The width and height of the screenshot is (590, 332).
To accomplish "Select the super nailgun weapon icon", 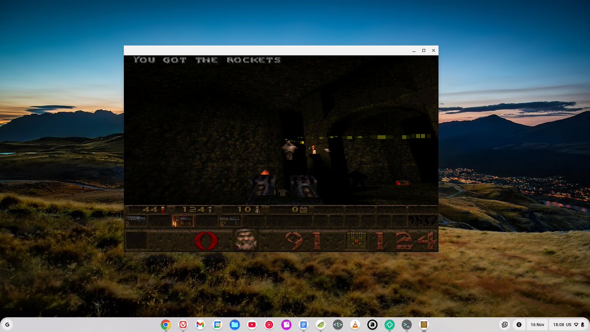I will point(230,220).
